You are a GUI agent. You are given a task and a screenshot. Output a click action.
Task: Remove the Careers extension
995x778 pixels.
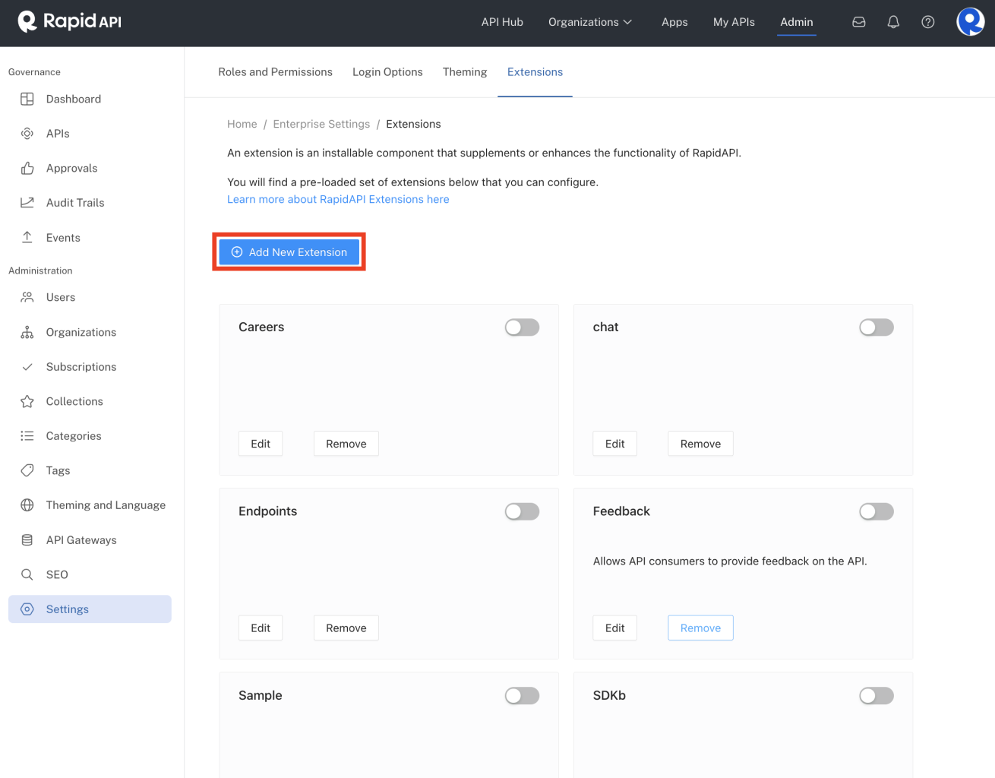pos(346,444)
